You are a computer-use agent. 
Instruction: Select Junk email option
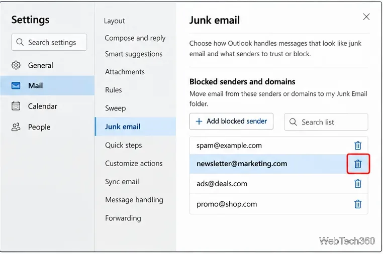136,126
